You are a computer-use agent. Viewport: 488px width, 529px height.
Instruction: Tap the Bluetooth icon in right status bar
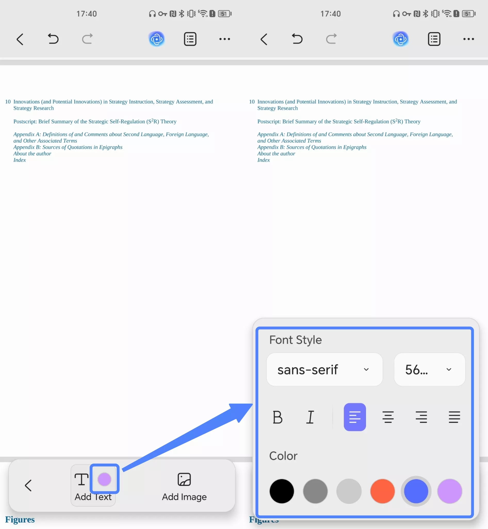coord(425,13)
